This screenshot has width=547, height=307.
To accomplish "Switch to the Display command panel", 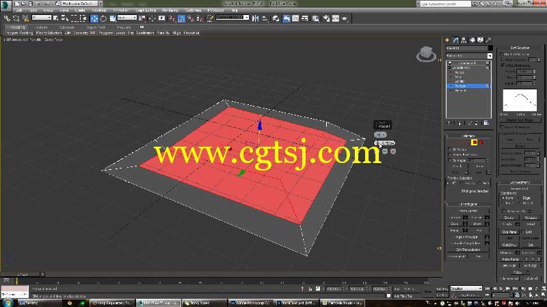I will click(481, 40).
